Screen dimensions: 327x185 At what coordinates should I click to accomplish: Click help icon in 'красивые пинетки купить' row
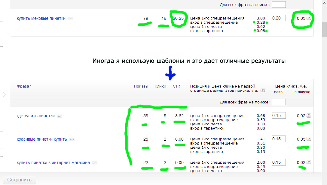(309, 139)
